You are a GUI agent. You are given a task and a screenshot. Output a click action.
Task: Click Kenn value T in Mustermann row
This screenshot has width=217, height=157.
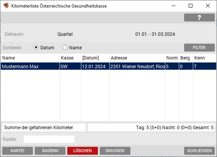coord(205,66)
